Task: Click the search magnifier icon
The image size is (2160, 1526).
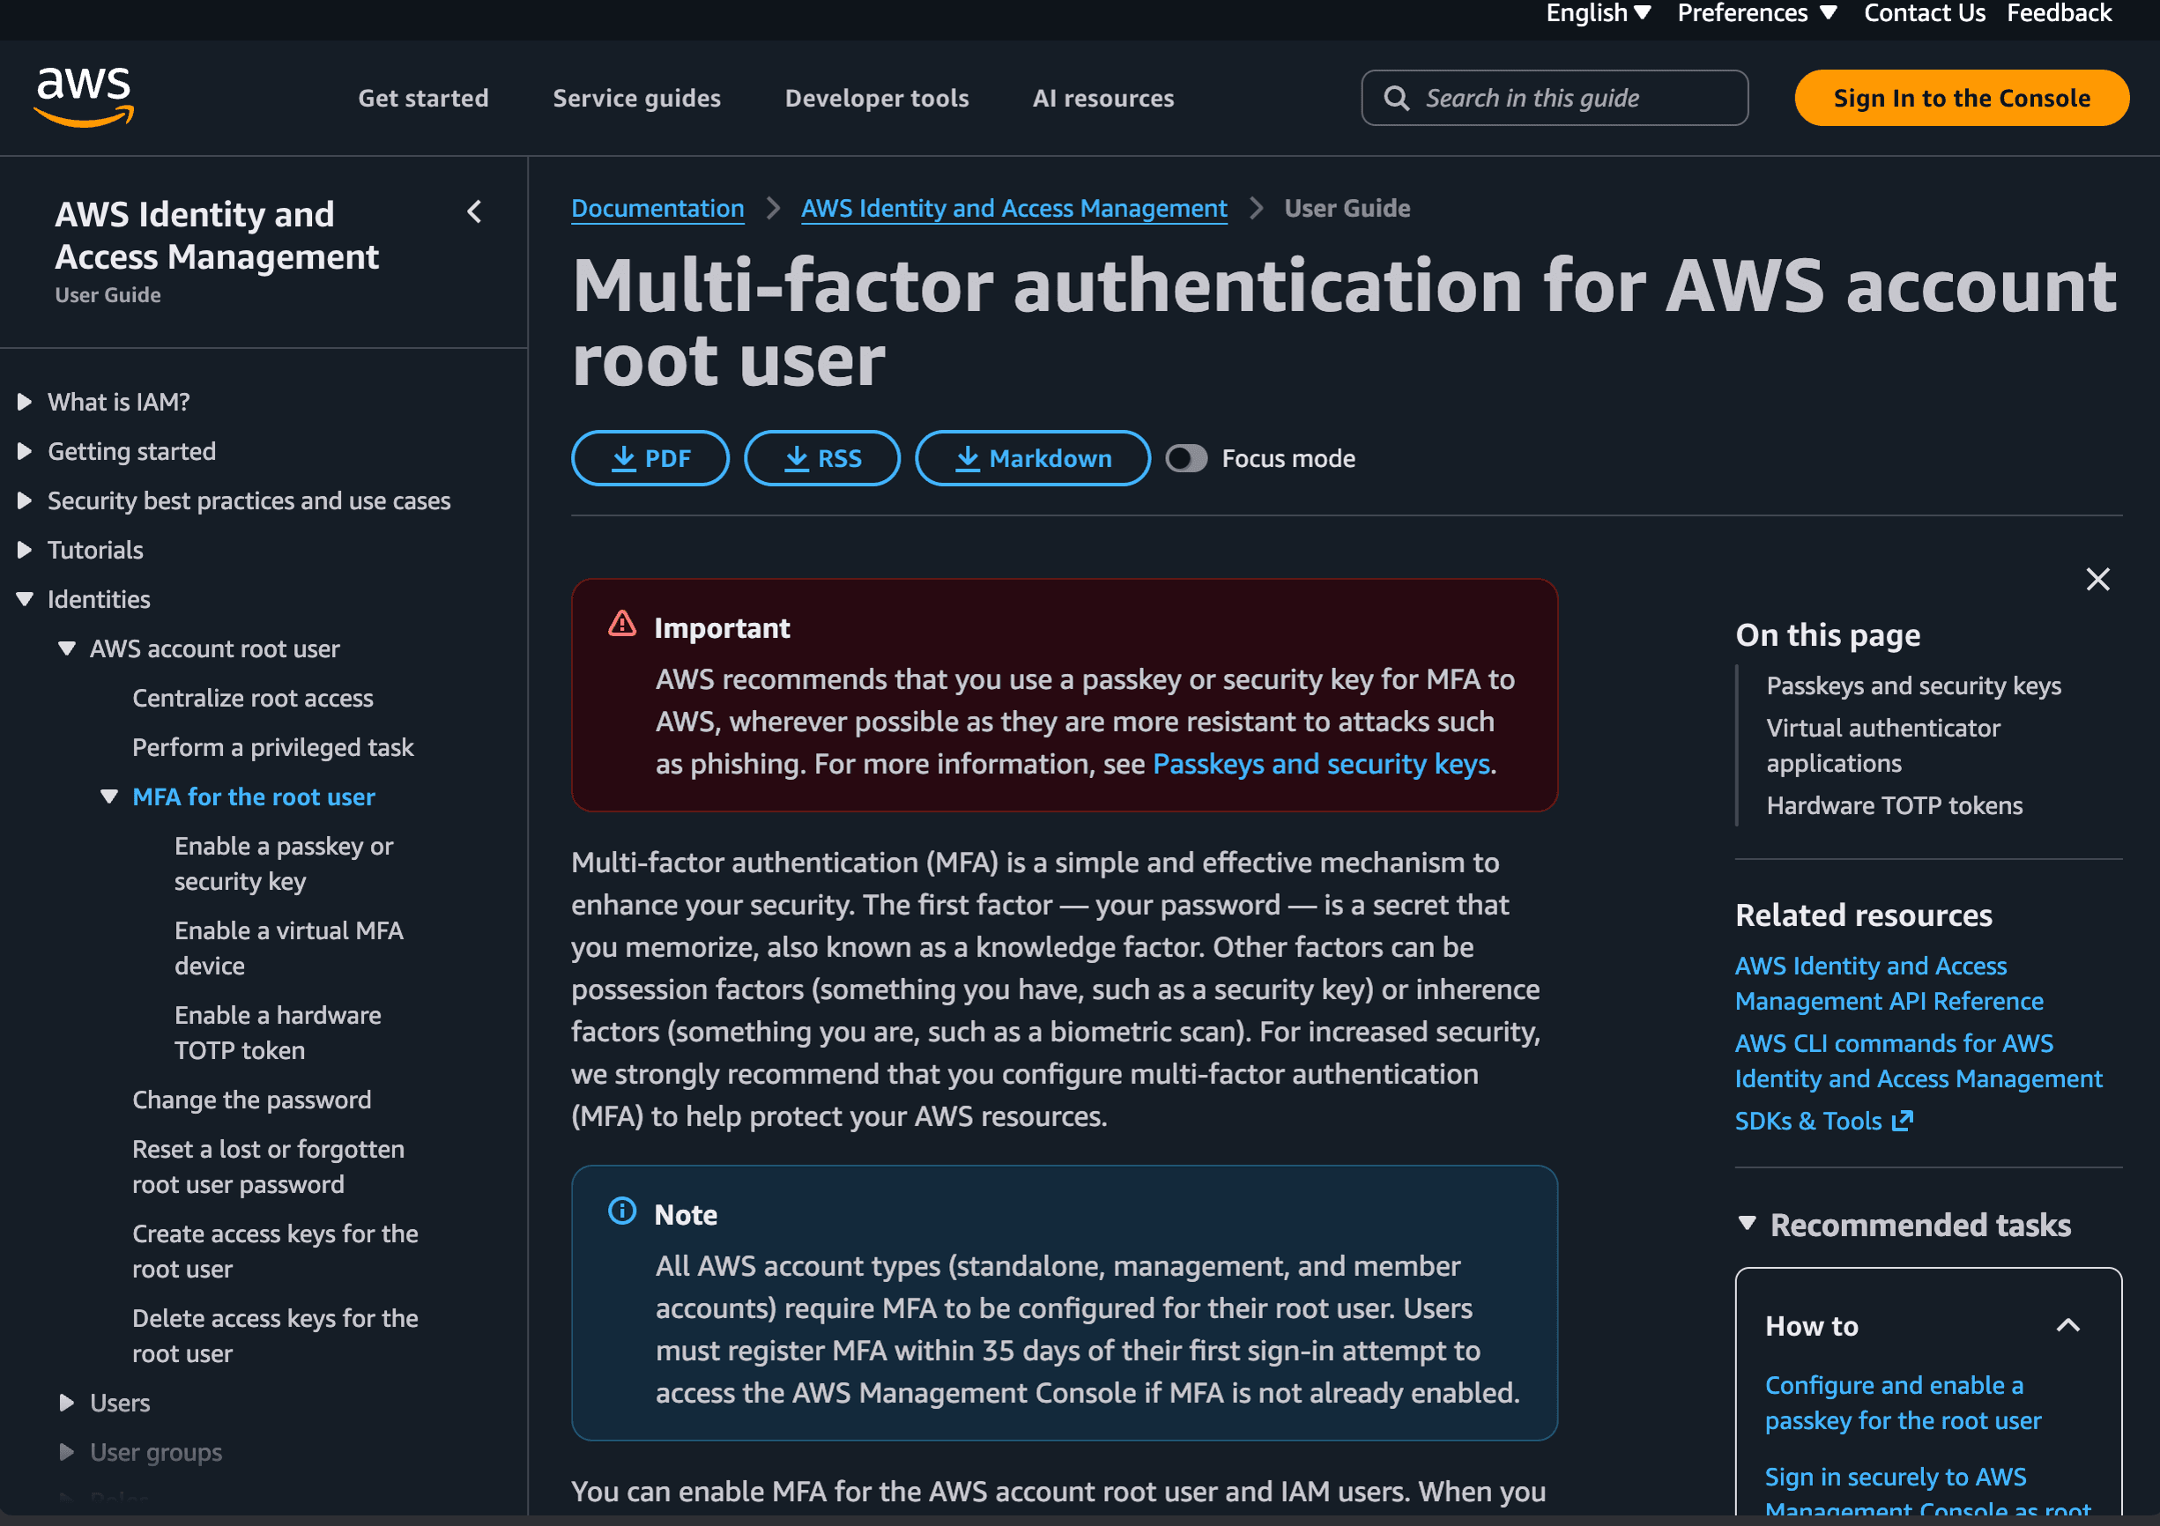Action: point(1396,98)
